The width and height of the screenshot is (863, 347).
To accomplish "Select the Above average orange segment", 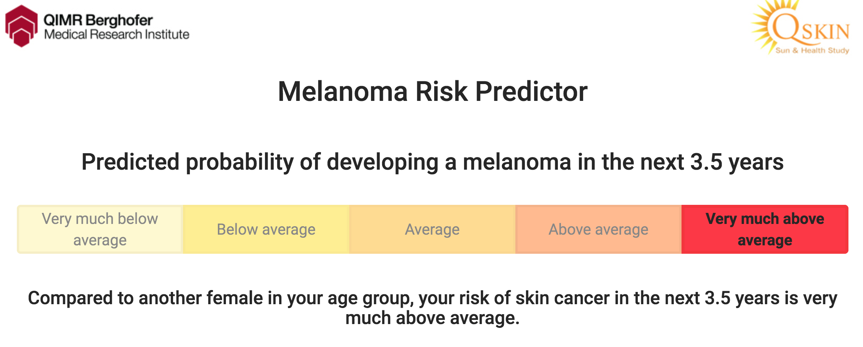I will [x=598, y=229].
